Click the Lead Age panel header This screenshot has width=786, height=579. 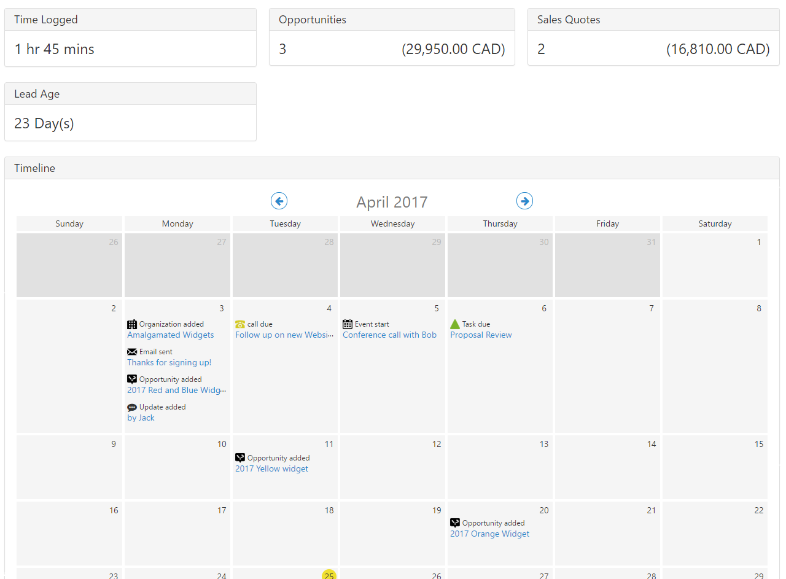(x=130, y=94)
